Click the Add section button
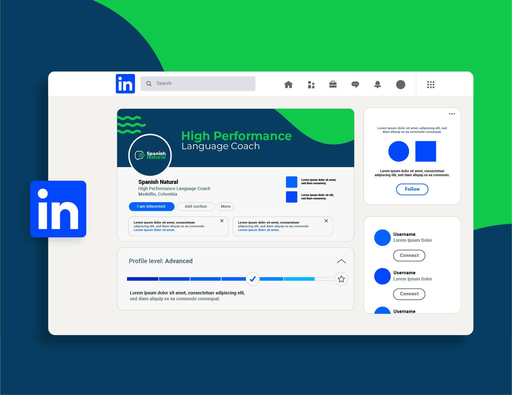Screen dimensions: 512x395 pos(196,206)
